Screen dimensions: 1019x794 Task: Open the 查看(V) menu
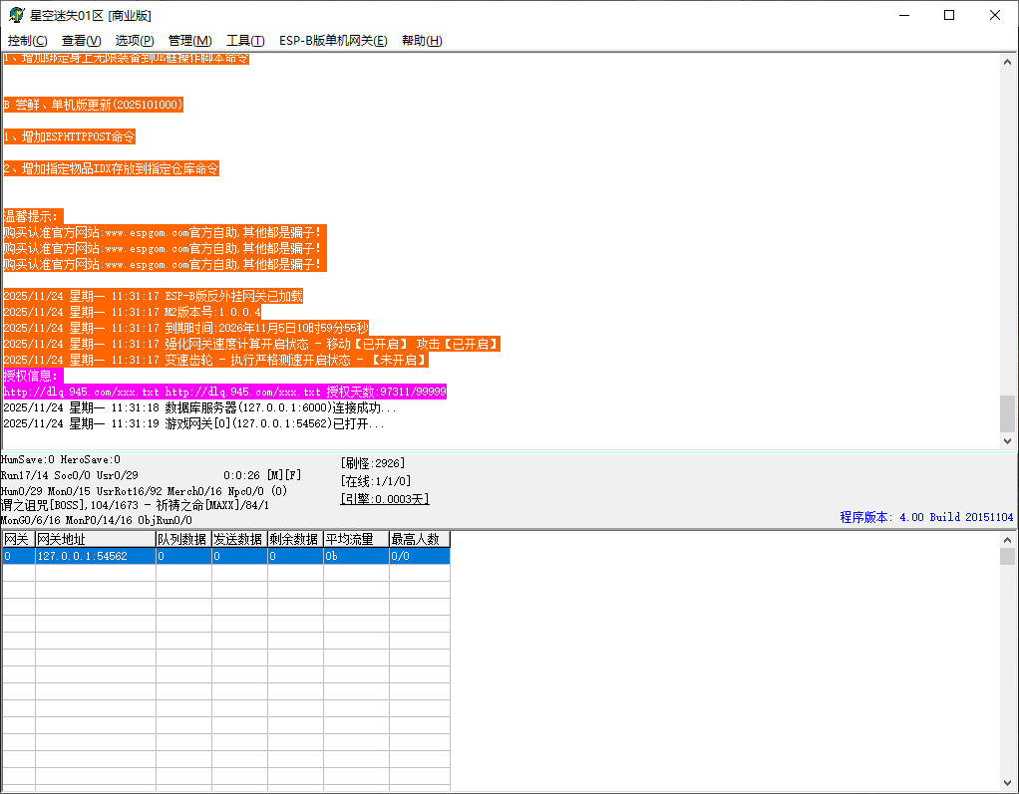81,41
